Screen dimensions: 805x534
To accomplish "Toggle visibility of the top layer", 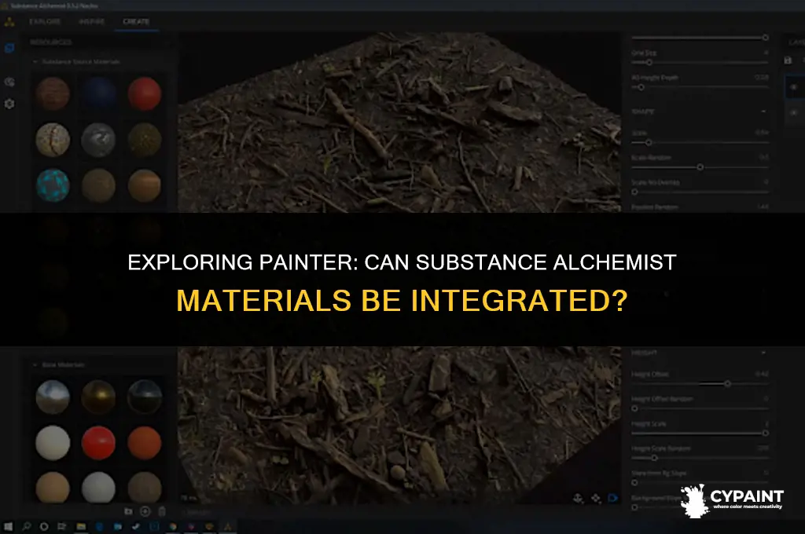I will [794, 87].
